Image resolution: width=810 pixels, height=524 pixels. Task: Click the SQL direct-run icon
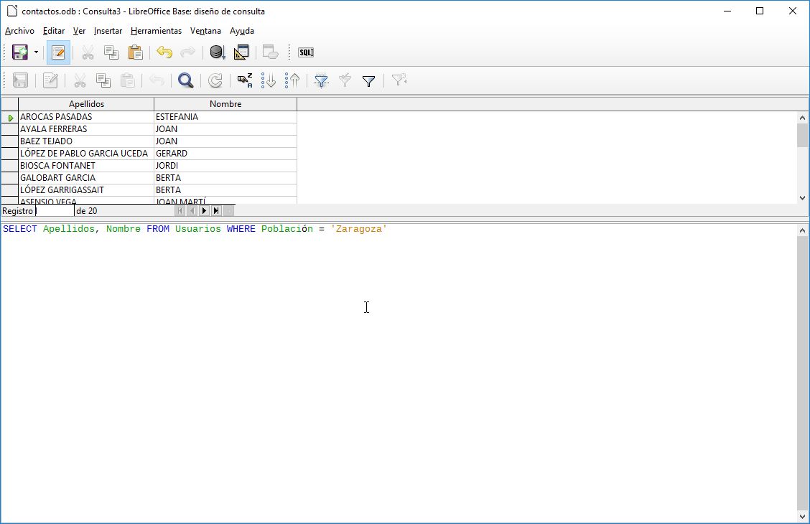(306, 52)
